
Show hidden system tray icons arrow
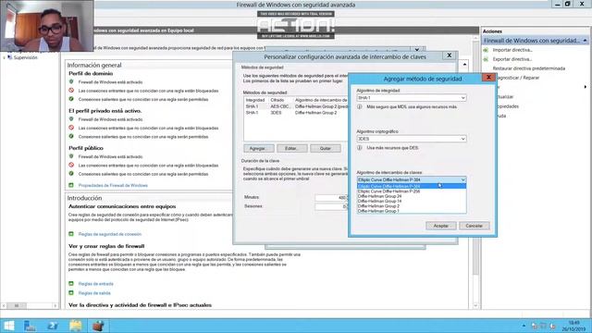524,326
